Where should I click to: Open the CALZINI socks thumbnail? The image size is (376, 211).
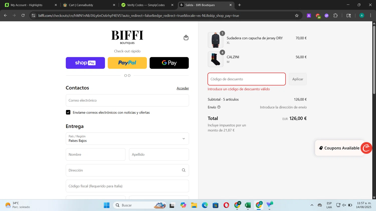pos(216,59)
